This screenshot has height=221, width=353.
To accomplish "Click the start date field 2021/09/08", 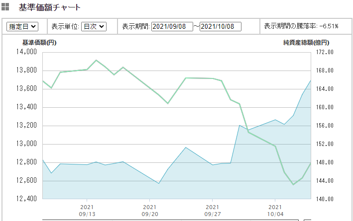I will (x=172, y=26).
